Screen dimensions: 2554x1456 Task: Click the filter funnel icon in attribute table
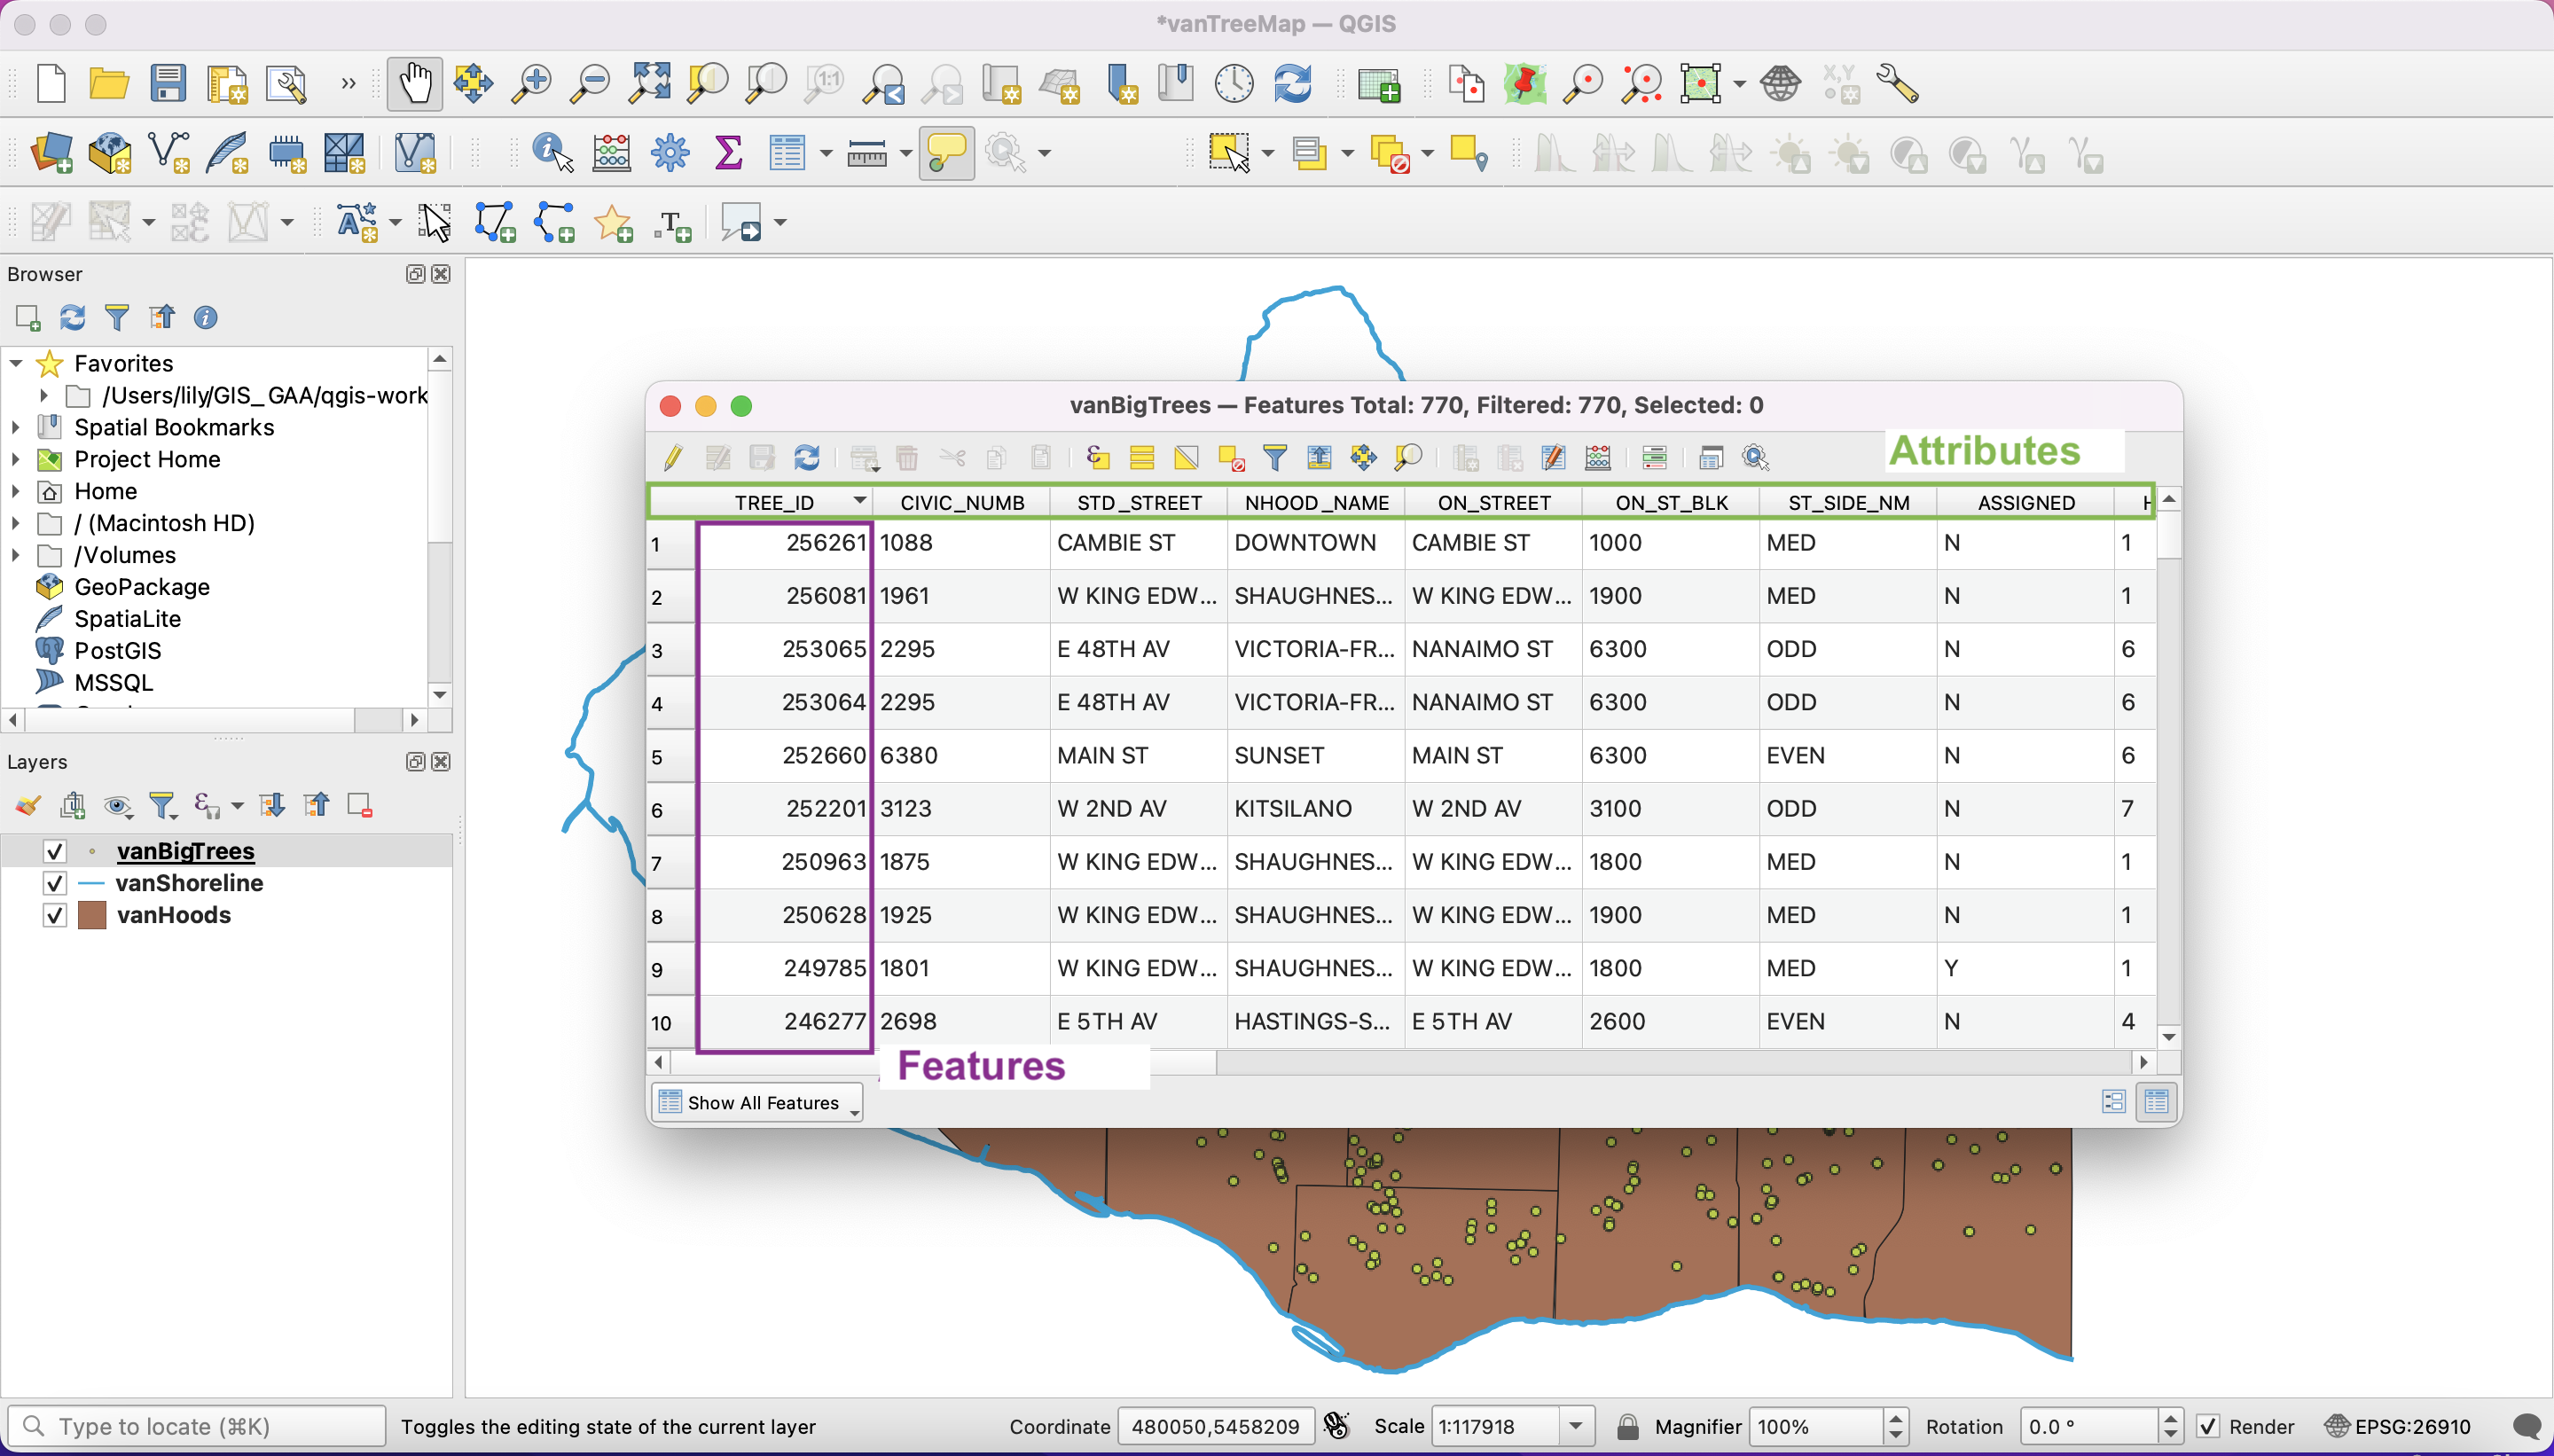(x=1274, y=458)
